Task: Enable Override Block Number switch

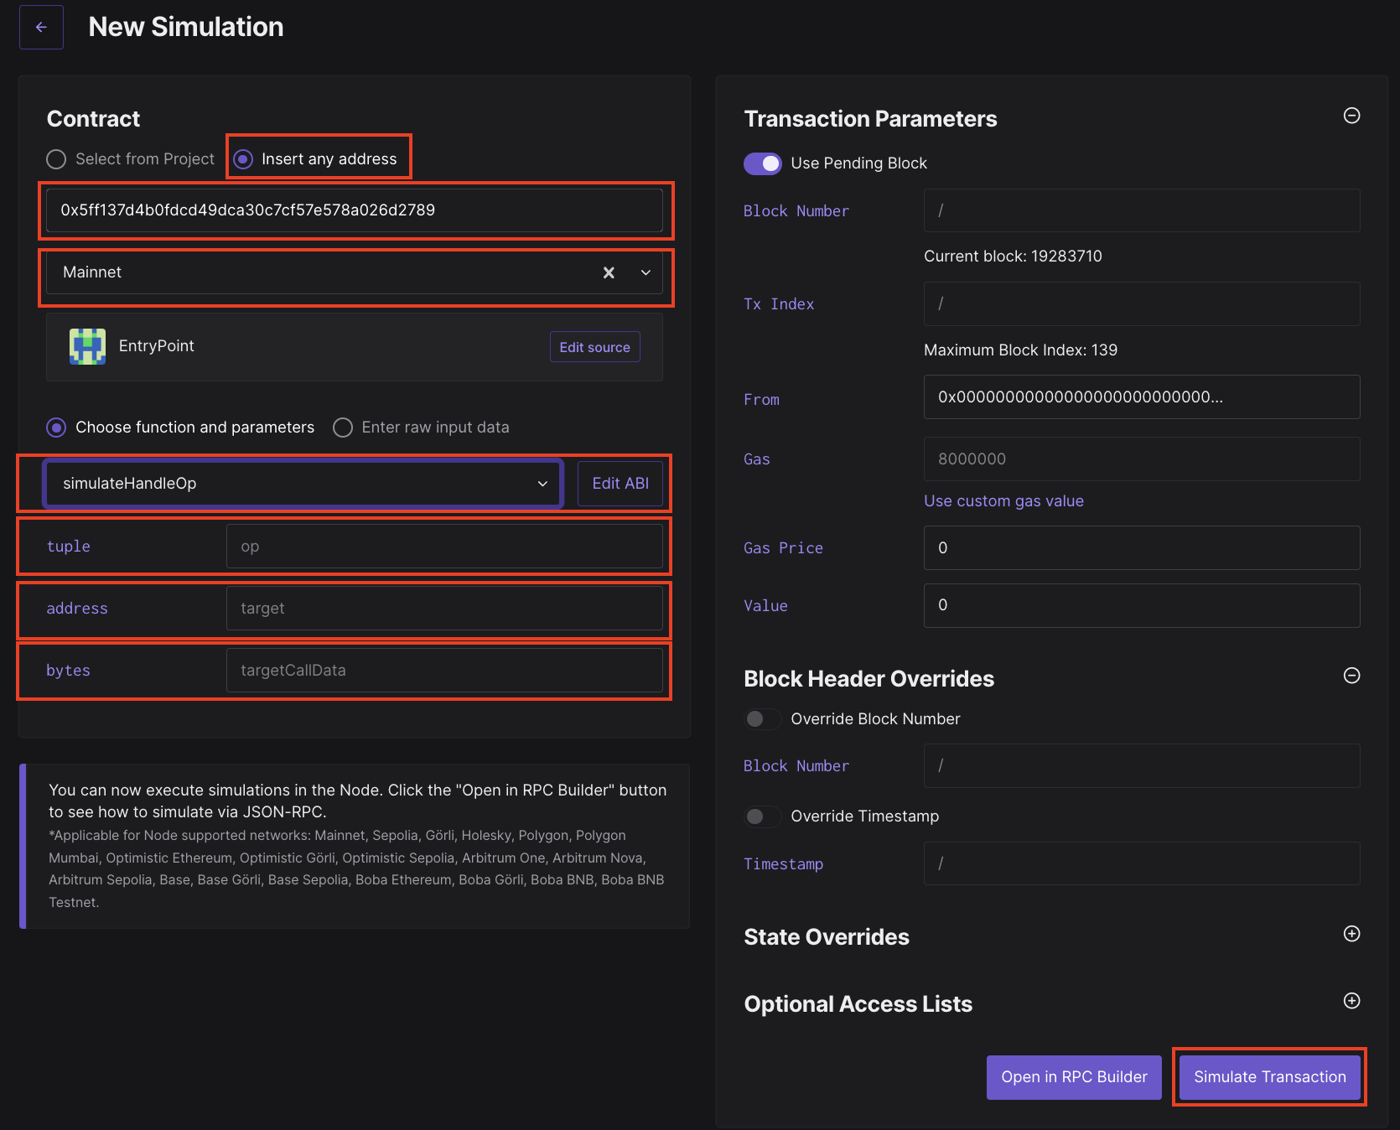Action: point(762,719)
